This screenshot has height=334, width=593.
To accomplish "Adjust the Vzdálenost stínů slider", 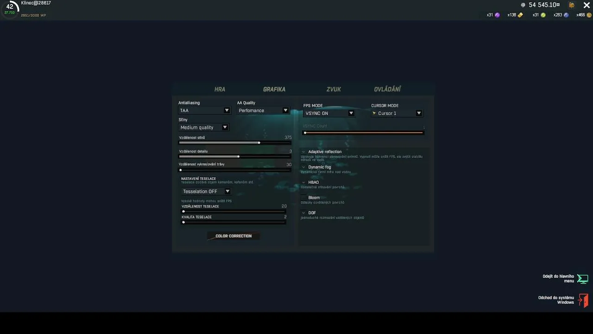I will coord(235,143).
